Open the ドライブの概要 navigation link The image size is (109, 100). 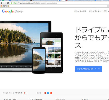pyautogui.click(x=80, y=11)
